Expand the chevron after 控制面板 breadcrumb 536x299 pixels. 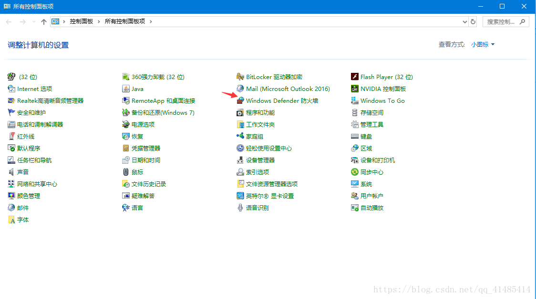(x=99, y=21)
